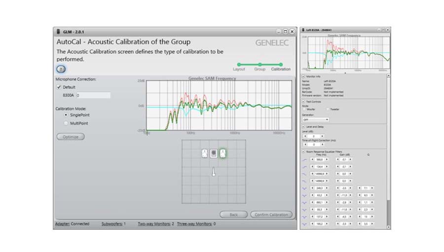This screenshot has width=444, height=252.
Task: Decrease gain of the 185.2 Hz filter
Action: tap(337, 224)
